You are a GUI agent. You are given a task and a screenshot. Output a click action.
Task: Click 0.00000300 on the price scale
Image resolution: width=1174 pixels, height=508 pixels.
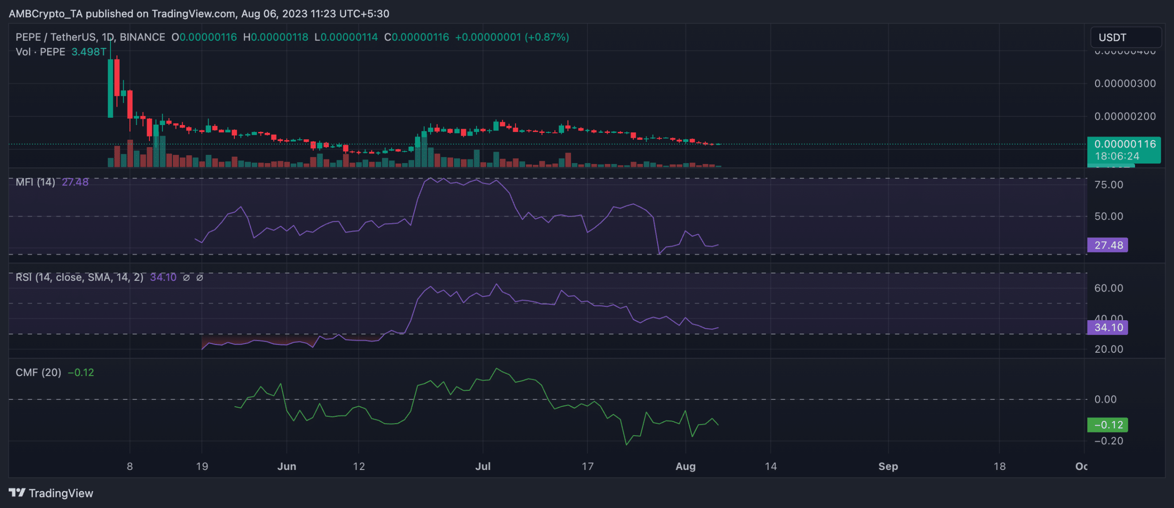[x=1124, y=83]
